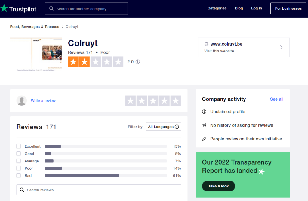308x201 pixels.
Task: Click the Reviews 171 heading
Action: tap(36, 127)
